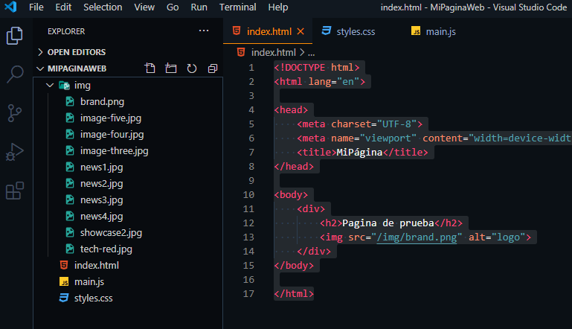Create a new file in MIPAGINAWEB

click(150, 68)
